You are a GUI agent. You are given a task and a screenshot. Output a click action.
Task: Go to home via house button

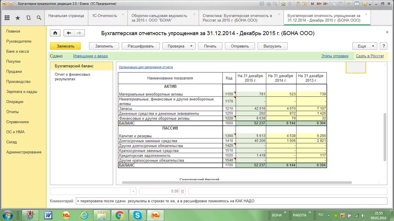pos(55,33)
